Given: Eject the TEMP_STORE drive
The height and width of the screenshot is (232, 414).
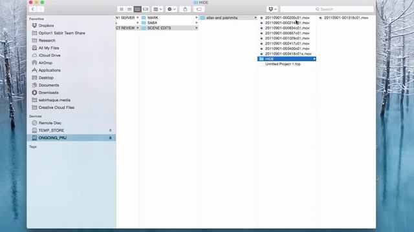Looking at the screenshot, I should point(111,130).
